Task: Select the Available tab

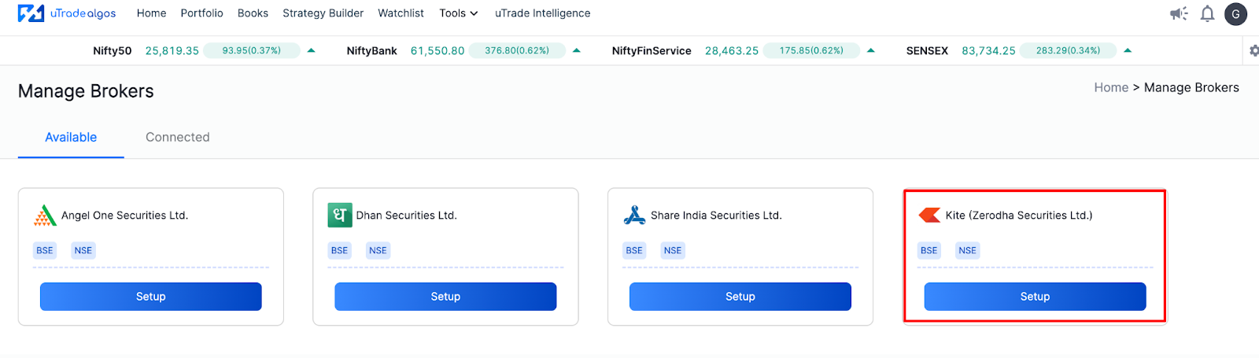Action: click(x=71, y=137)
